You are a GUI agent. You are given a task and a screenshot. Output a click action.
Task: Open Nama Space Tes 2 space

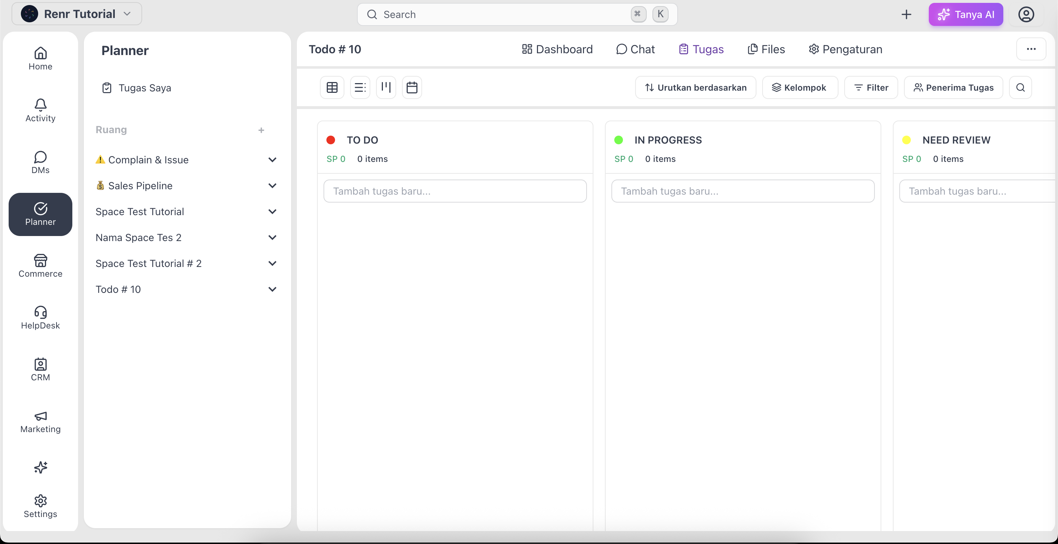coord(139,237)
